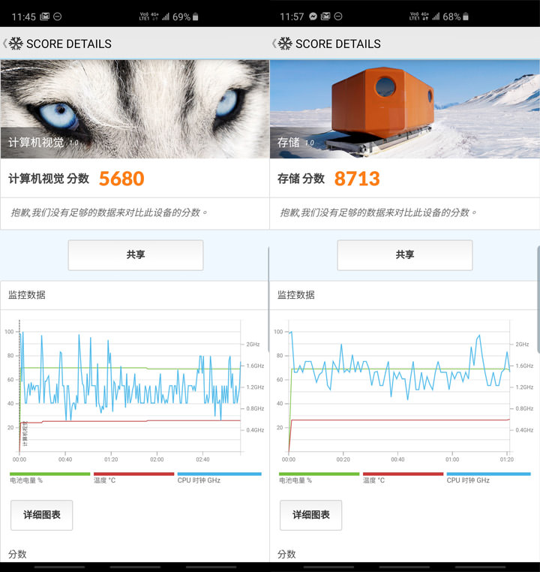Tap 共享 button under storage score
Viewport: 540px width, 572px height.
[405, 255]
